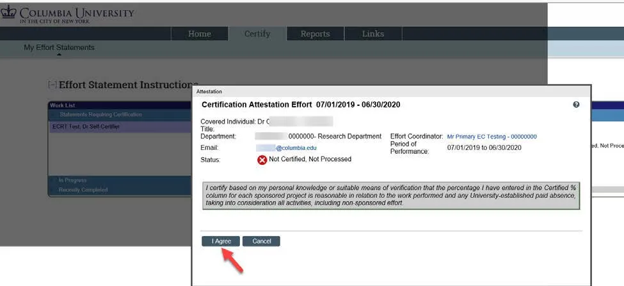Expand the Recently Completed section
Viewport: 624px width, 286px height.
pos(83,190)
